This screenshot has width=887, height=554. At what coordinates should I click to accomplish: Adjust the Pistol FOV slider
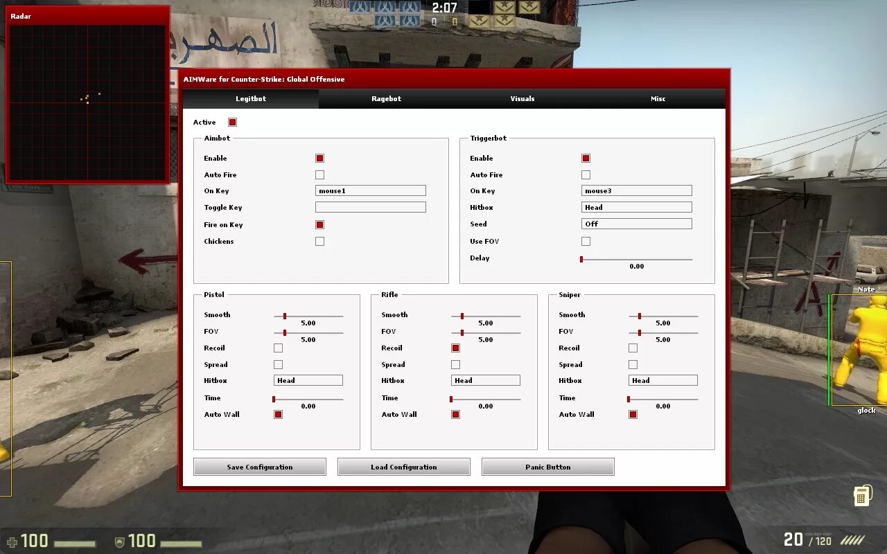click(308, 332)
